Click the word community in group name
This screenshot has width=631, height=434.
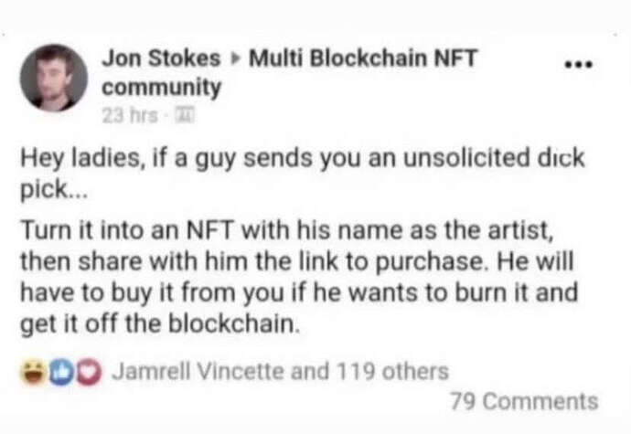pyautogui.click(x=161, y=88)
